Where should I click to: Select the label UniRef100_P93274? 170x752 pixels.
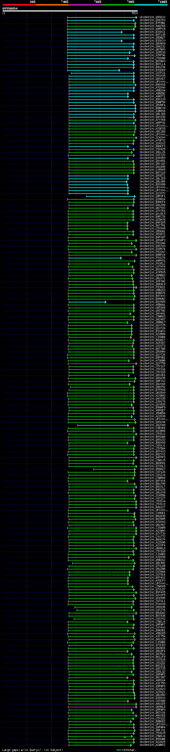(152, 258)
